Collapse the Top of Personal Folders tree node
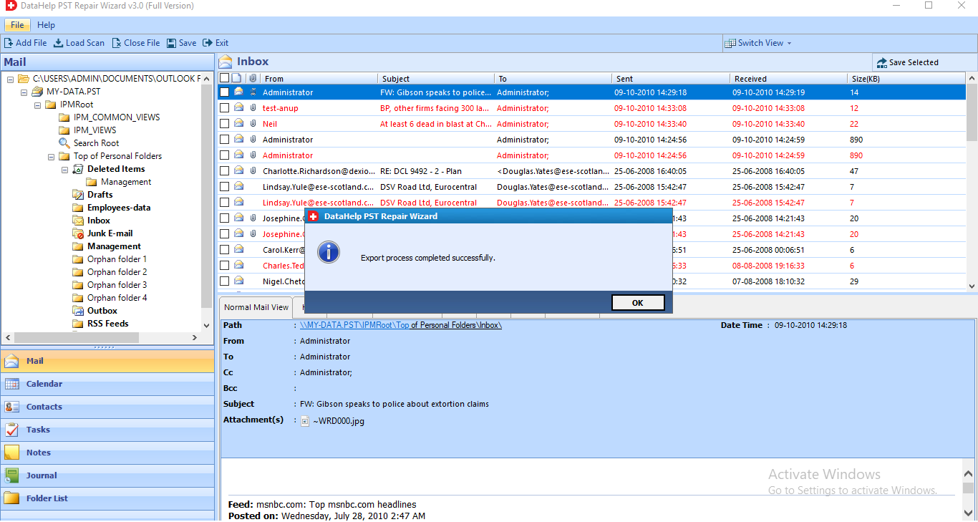The image size is (978, 522). pyautogui.click(x=51, y=155)
